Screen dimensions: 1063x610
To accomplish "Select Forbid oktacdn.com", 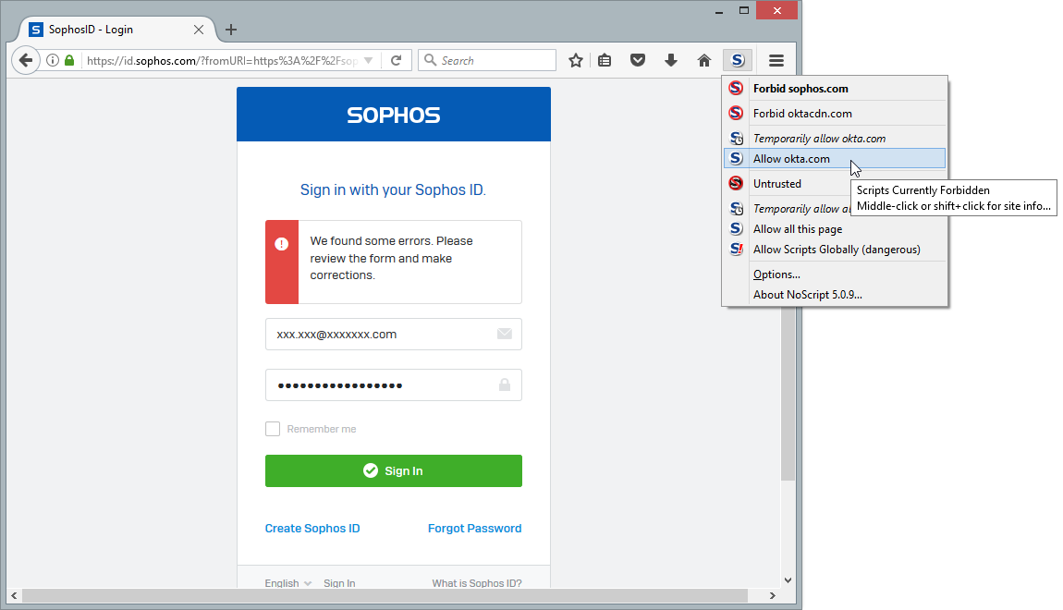I will pyautogui.click(x=836, y=113).
